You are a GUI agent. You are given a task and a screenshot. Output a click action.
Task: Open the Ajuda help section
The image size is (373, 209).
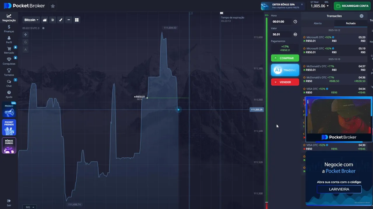9,94
